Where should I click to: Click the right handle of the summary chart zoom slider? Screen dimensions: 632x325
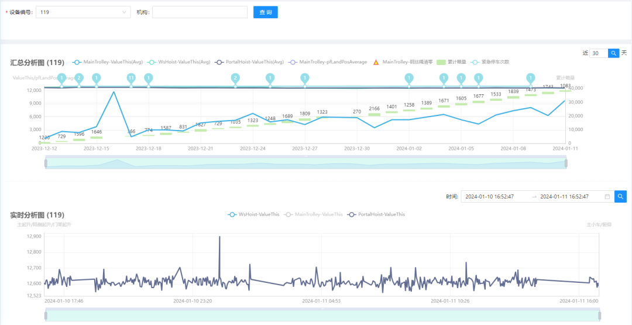pyautogui.click(x=566, y=163)
